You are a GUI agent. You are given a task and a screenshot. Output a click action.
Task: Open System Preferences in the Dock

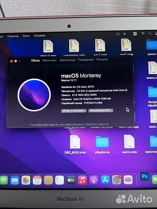tap(117, 180)
